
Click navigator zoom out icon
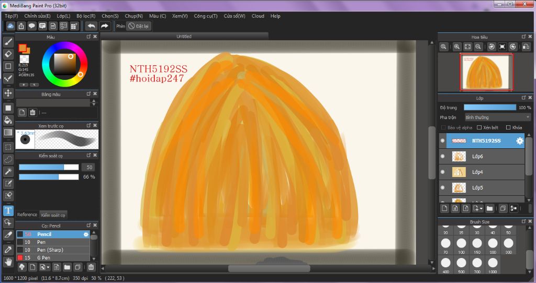pyautogui.click(x=478, y=46)
